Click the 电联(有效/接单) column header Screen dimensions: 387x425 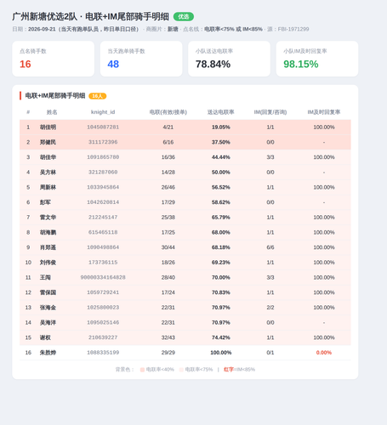tap(168, 112)
